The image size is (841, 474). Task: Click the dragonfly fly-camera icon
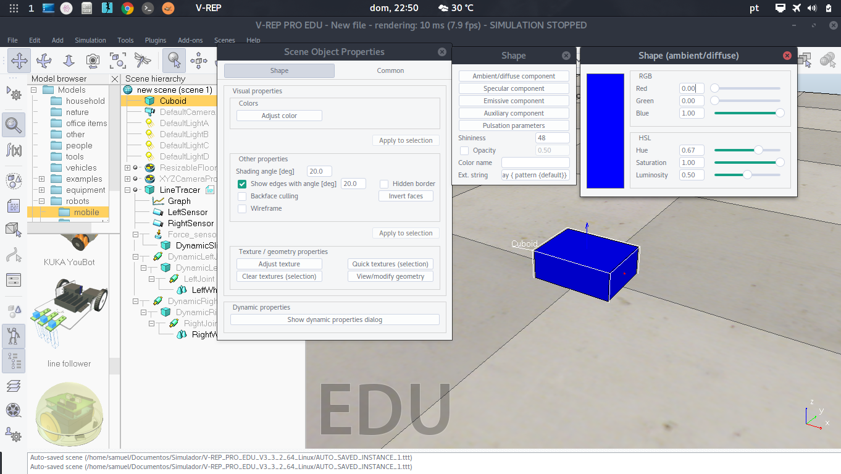pos(143,61)
